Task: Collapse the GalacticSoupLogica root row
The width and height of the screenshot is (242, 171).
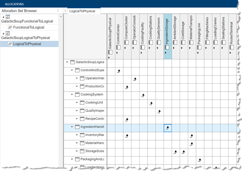Action: pos(67,62)
